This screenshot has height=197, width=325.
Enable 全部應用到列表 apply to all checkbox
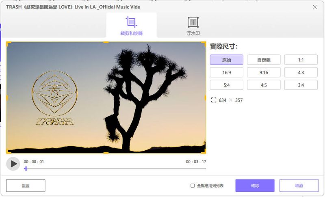point(193,186)
